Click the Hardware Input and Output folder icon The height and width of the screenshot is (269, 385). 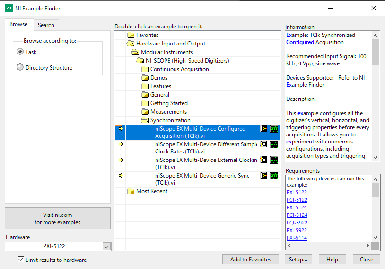131,44
